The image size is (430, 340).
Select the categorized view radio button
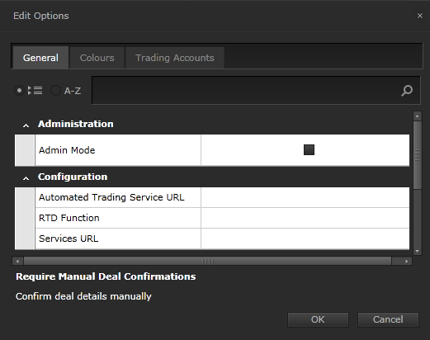(x=19, y=91)
